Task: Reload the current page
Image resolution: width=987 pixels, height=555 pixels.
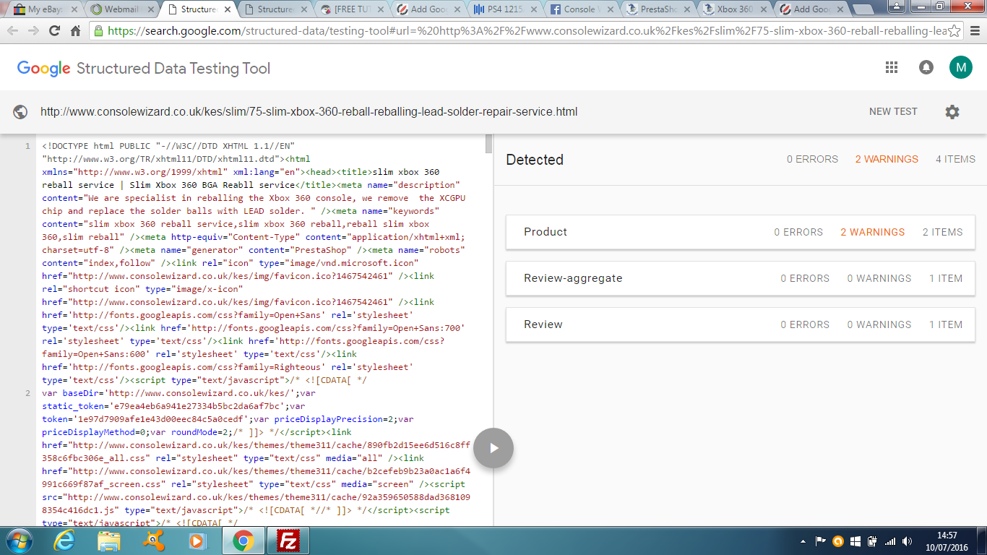Action: (x=54, y=31)
